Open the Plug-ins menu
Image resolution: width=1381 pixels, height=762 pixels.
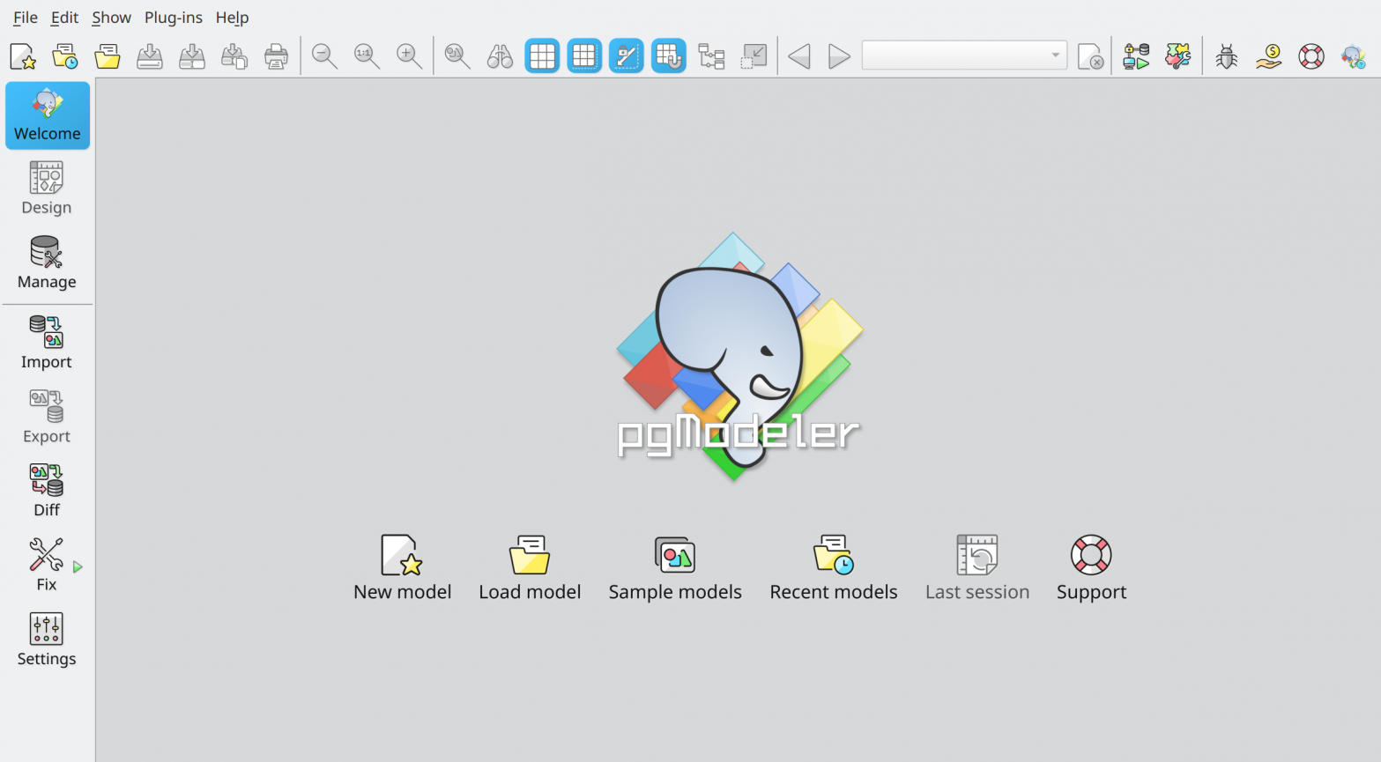tap(174, 18)
